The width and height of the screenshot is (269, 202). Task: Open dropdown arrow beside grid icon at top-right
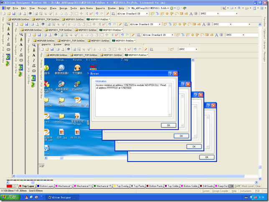pyautogui.click(x=265, y=8)
